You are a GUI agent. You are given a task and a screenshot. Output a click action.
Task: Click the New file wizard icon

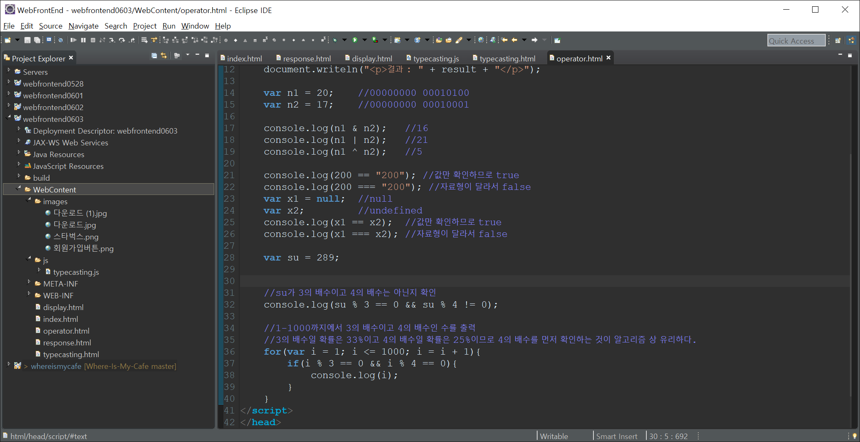click(8, 40)
